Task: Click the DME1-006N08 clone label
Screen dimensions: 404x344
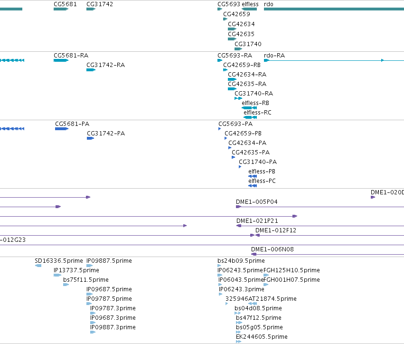Action: point(272,249)
